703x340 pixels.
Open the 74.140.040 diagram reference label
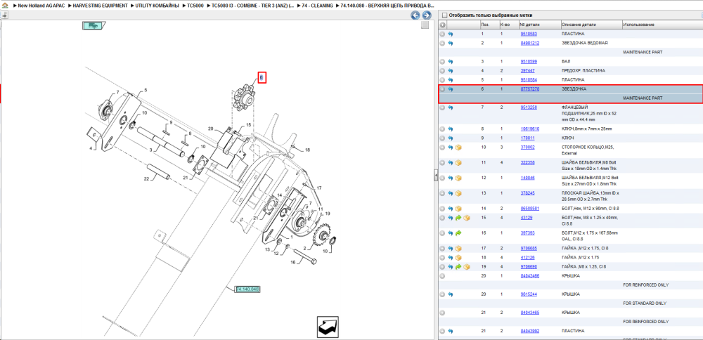[x=248, y=289]
